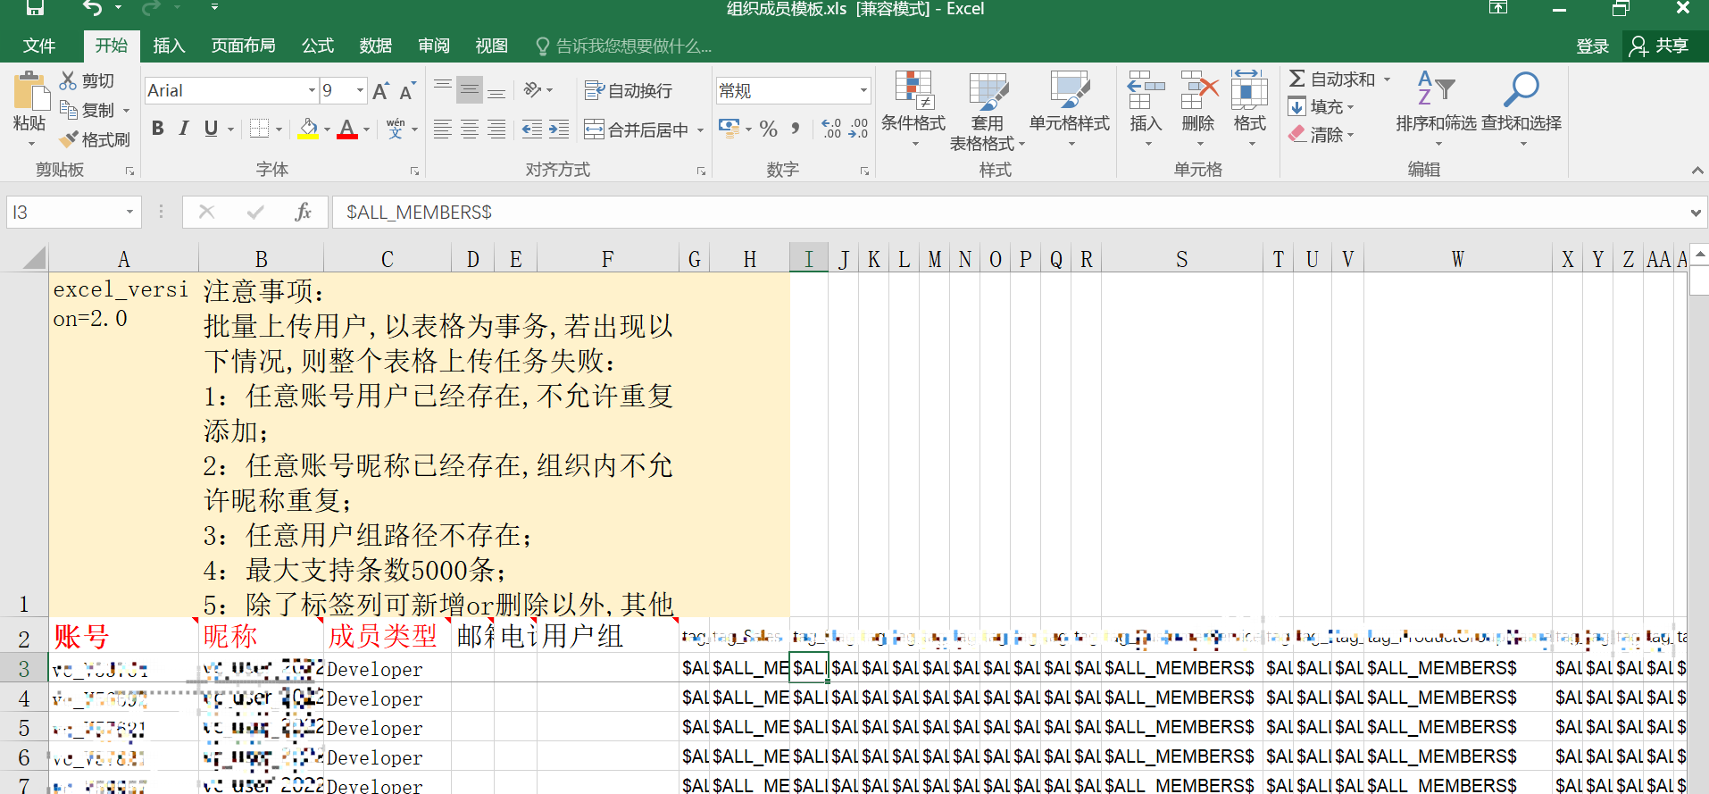Open the Arial font name dropdown
The image size is (1709, 794).
pos(312,90)
